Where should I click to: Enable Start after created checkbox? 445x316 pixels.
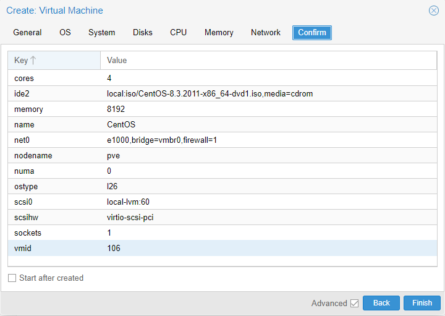(12, 278)
